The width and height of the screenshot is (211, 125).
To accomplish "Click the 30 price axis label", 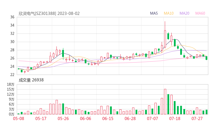I will 12,42.
